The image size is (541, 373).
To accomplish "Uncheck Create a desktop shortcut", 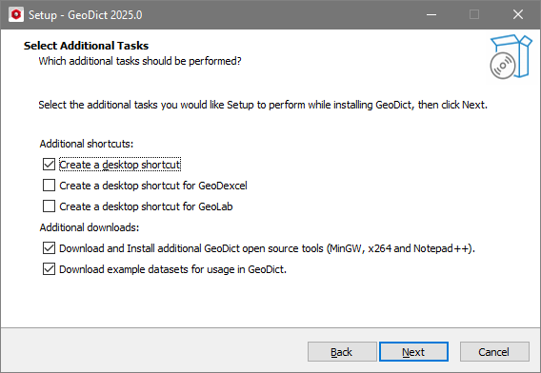I will point(49,165).
